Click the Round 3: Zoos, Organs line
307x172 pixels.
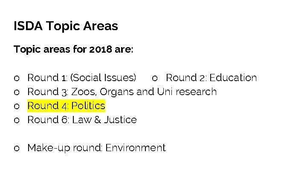tap(122, 92)
